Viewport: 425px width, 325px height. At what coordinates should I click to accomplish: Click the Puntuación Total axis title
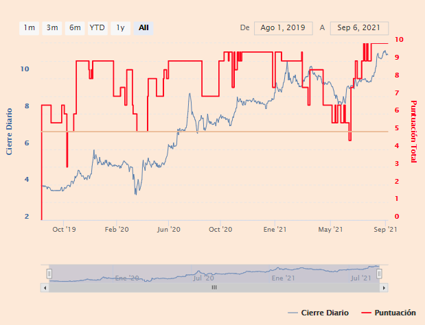tap(413, 131)
